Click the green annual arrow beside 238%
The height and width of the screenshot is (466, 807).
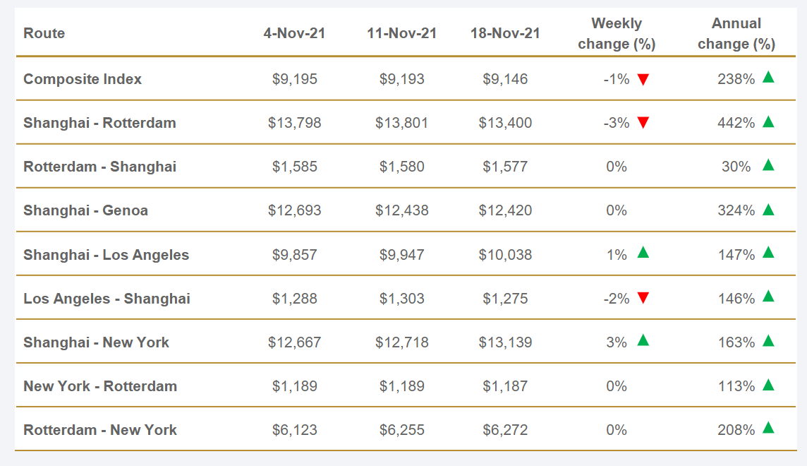(768, 77)
